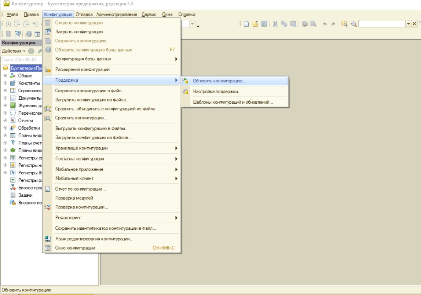Clear the toolbar search box with X
This screenshot has height=295, width=421.
pyautogui.click(x=414, y=24)
